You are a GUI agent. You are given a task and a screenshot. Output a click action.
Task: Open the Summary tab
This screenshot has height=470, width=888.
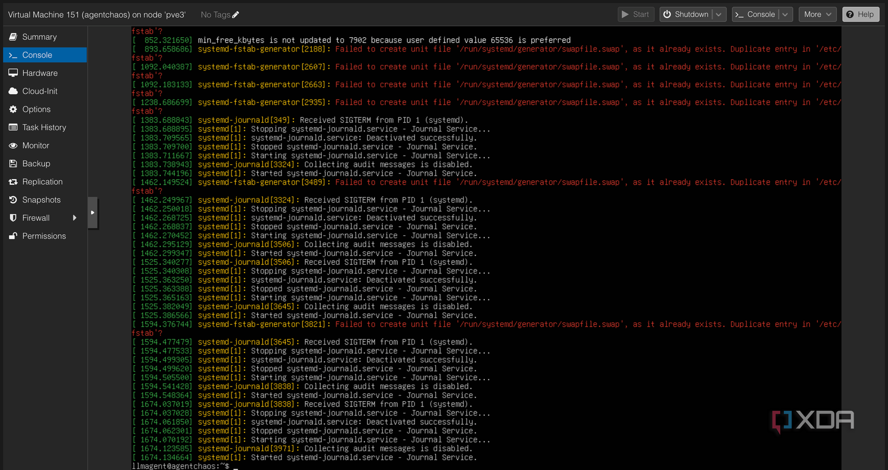(x=45, y=37)
